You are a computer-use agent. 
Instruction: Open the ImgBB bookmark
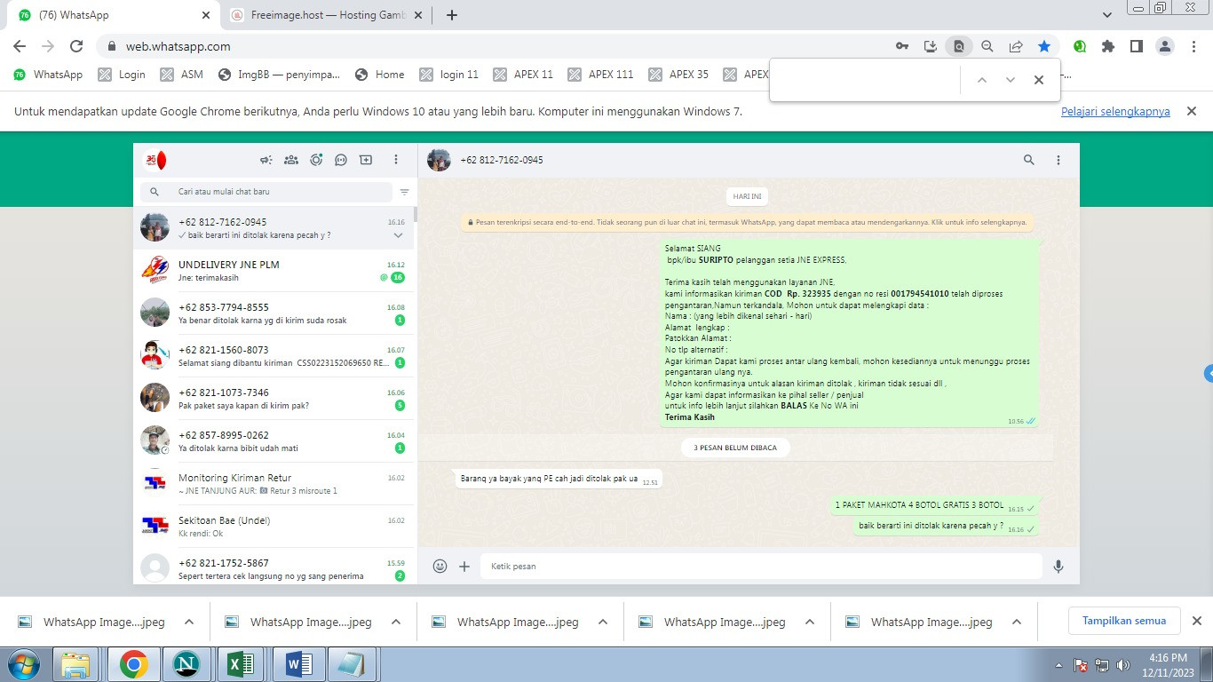[279, 75]
